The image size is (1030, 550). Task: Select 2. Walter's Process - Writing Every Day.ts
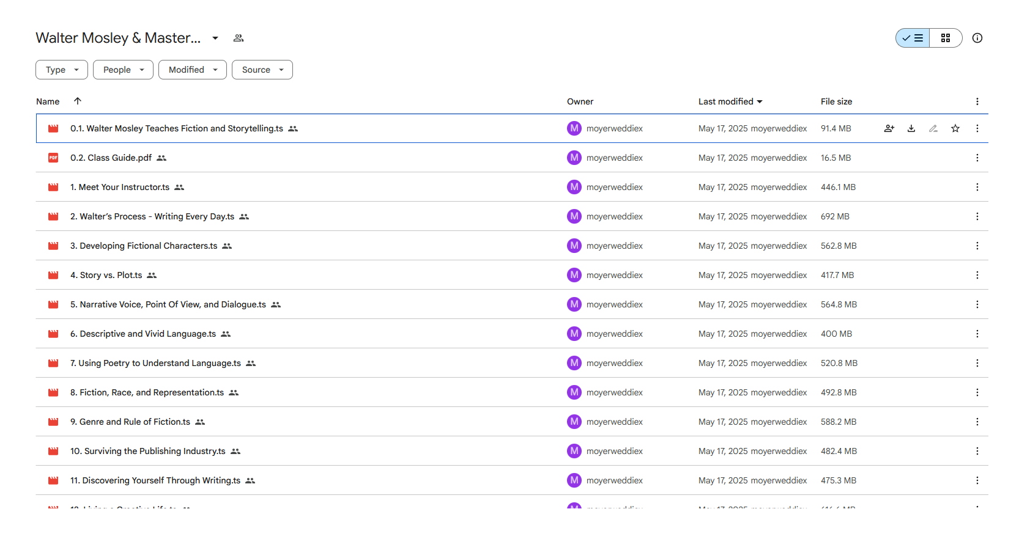click(x=512, y=216)
